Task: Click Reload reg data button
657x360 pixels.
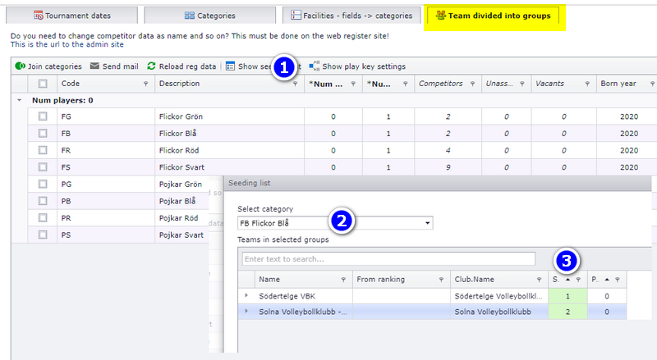Action: coord(181,66)
